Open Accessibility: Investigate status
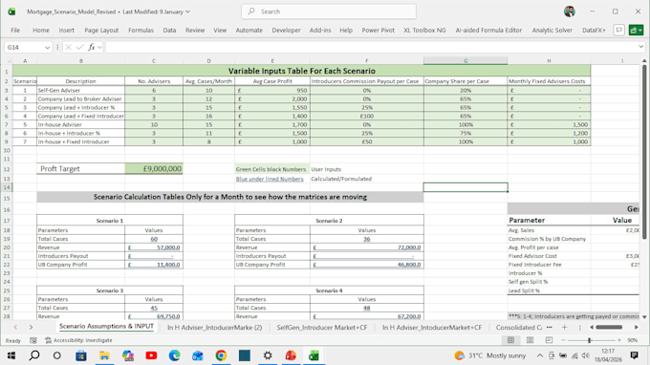Screen dimensions: 650x365 point(78,340)
